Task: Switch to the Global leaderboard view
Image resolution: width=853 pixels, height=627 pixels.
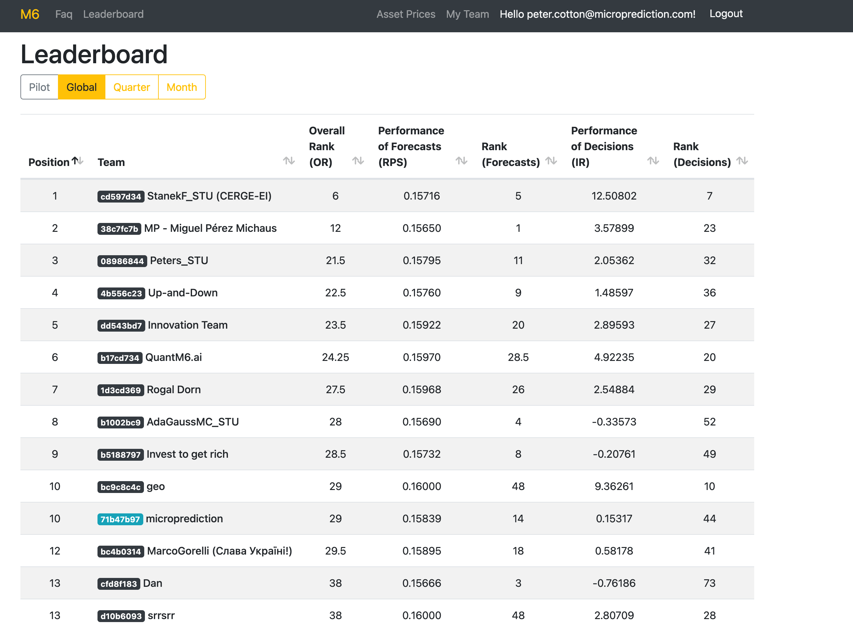Action: pos(82,87)
